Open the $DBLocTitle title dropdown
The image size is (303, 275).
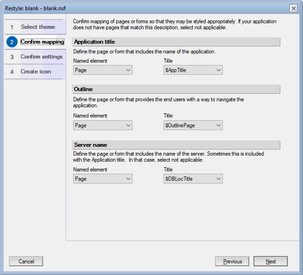[193, 178]
